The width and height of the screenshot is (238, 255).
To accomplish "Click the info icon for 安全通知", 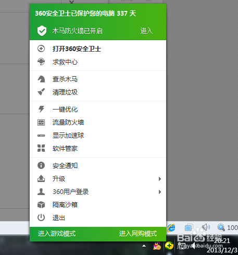I will [41, 165].
